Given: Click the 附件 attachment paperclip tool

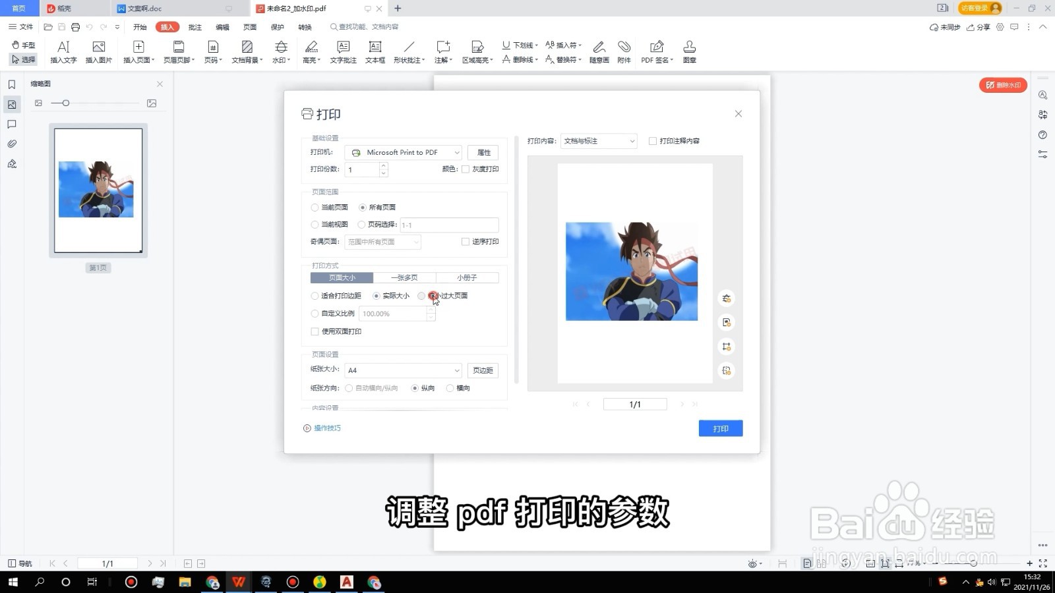Looking at the screenshot, I should (624, 51).
